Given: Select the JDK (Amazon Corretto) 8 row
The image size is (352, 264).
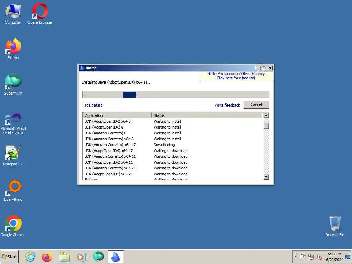Looking at the screenshot, I should click(173, 133).
